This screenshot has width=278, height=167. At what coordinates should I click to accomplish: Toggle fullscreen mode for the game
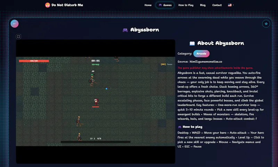click(x=18, y=37)
